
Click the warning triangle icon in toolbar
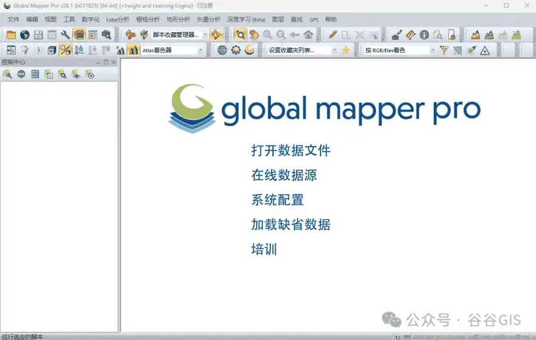click(485, 51)
